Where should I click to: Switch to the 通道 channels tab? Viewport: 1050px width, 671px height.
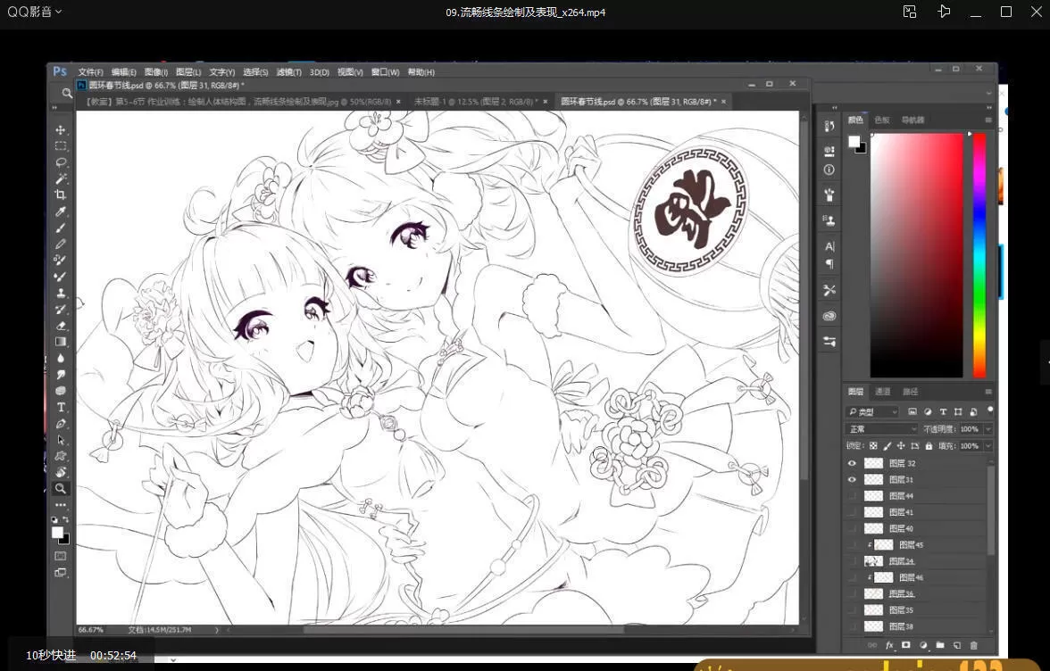click(882, 392)
